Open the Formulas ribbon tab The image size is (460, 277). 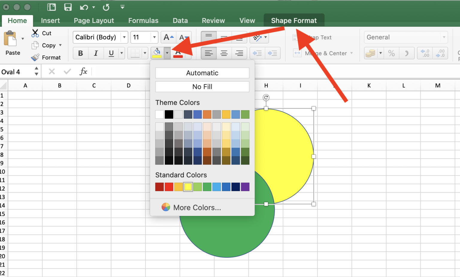point(143,20)
